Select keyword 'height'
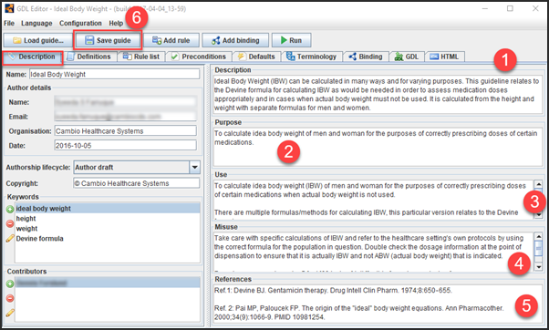This screenshot has height=330, width=549. click(108, 219)
